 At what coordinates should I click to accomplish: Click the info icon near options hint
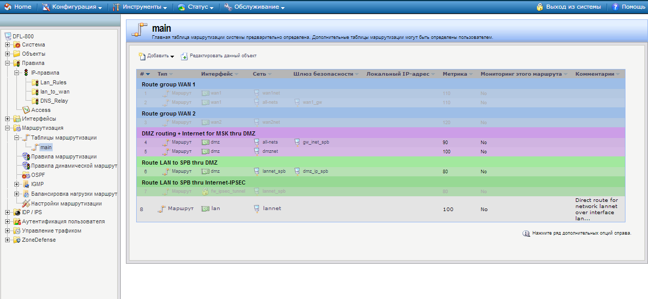click(526, 233)
